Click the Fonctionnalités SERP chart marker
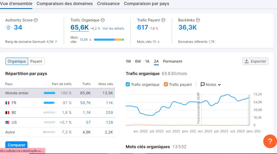 tap(198, 108)
